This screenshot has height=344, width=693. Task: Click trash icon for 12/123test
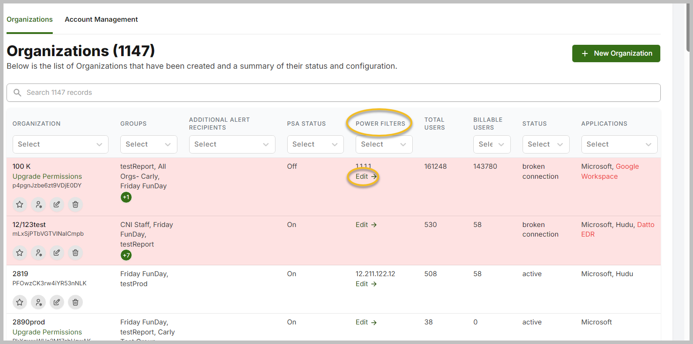click(75, 253)
